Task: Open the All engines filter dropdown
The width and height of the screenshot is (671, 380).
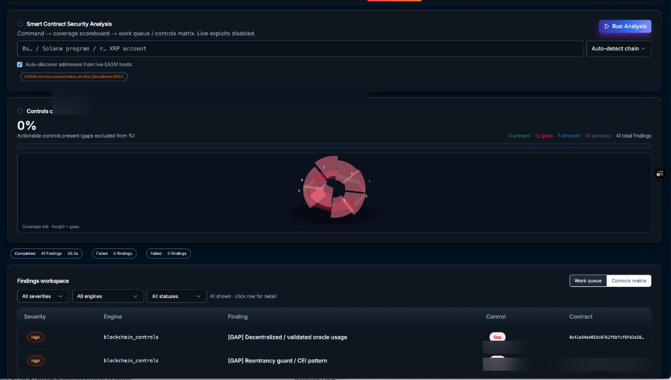Action: tap(108, 296)
